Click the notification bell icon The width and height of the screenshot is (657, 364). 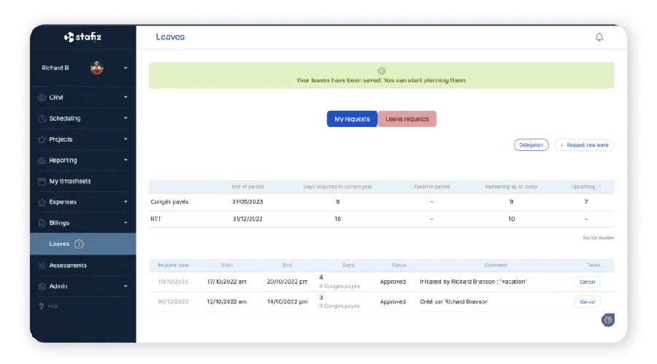point(599,37)
